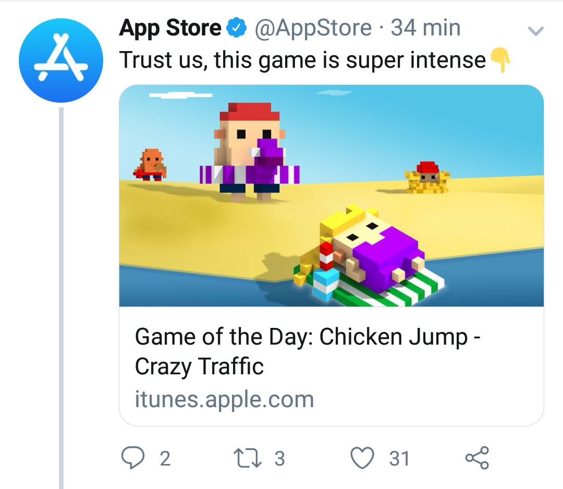563x489 pixels.
Task: Share the tweet via the share icon
Action: coord(477,458)
